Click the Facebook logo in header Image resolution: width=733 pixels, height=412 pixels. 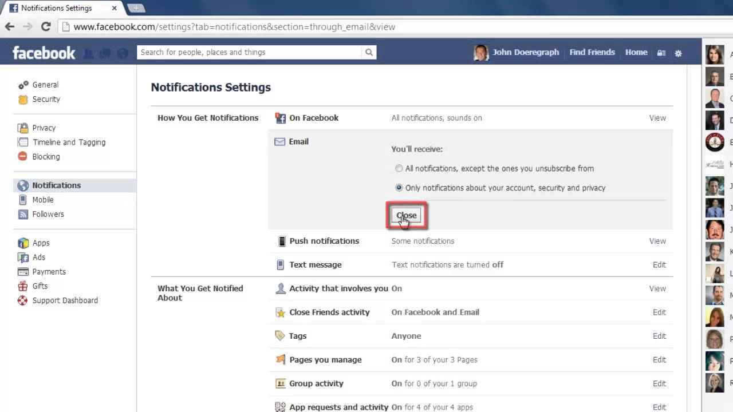click(44, 53)
